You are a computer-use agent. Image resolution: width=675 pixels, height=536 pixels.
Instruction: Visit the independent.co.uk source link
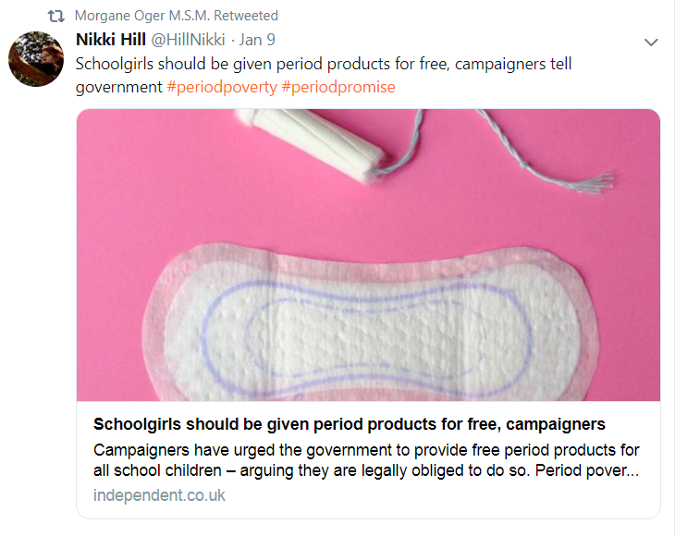coord(159,495)
